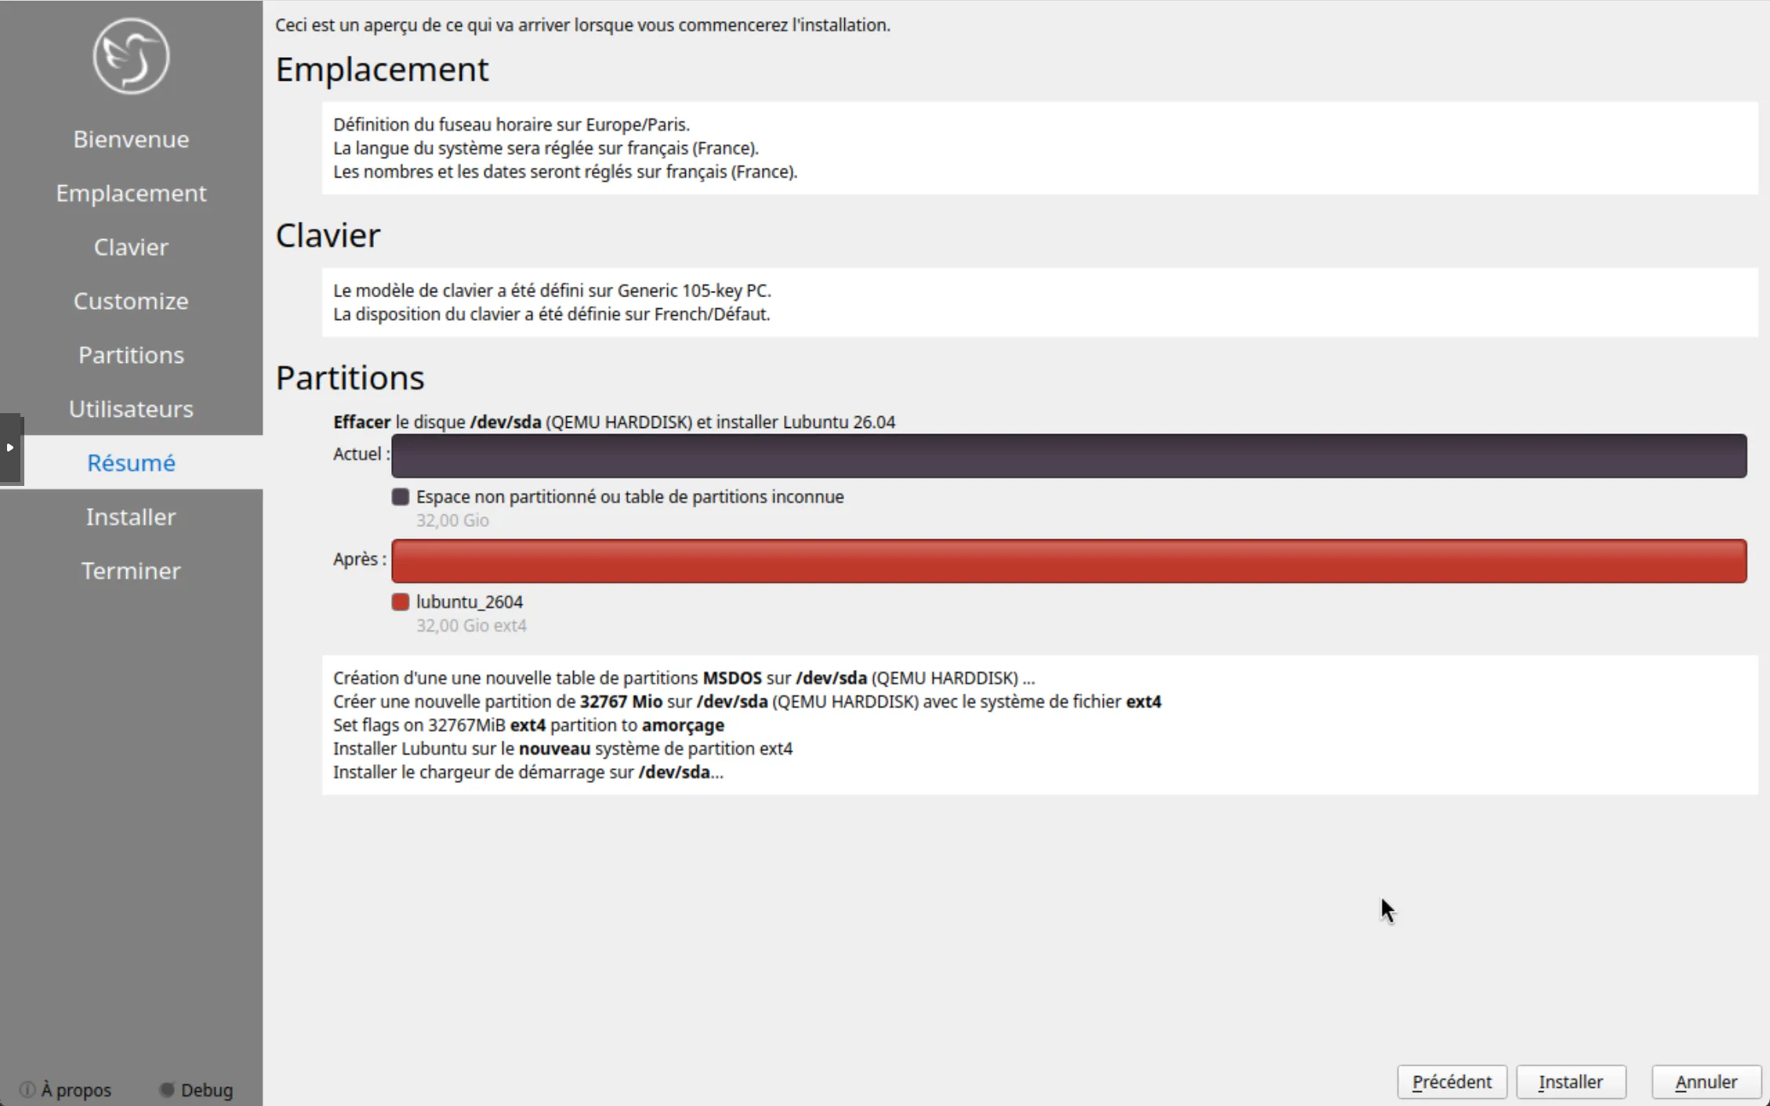
Task: Click the Emplacement section heading
Action: point(382,69)
